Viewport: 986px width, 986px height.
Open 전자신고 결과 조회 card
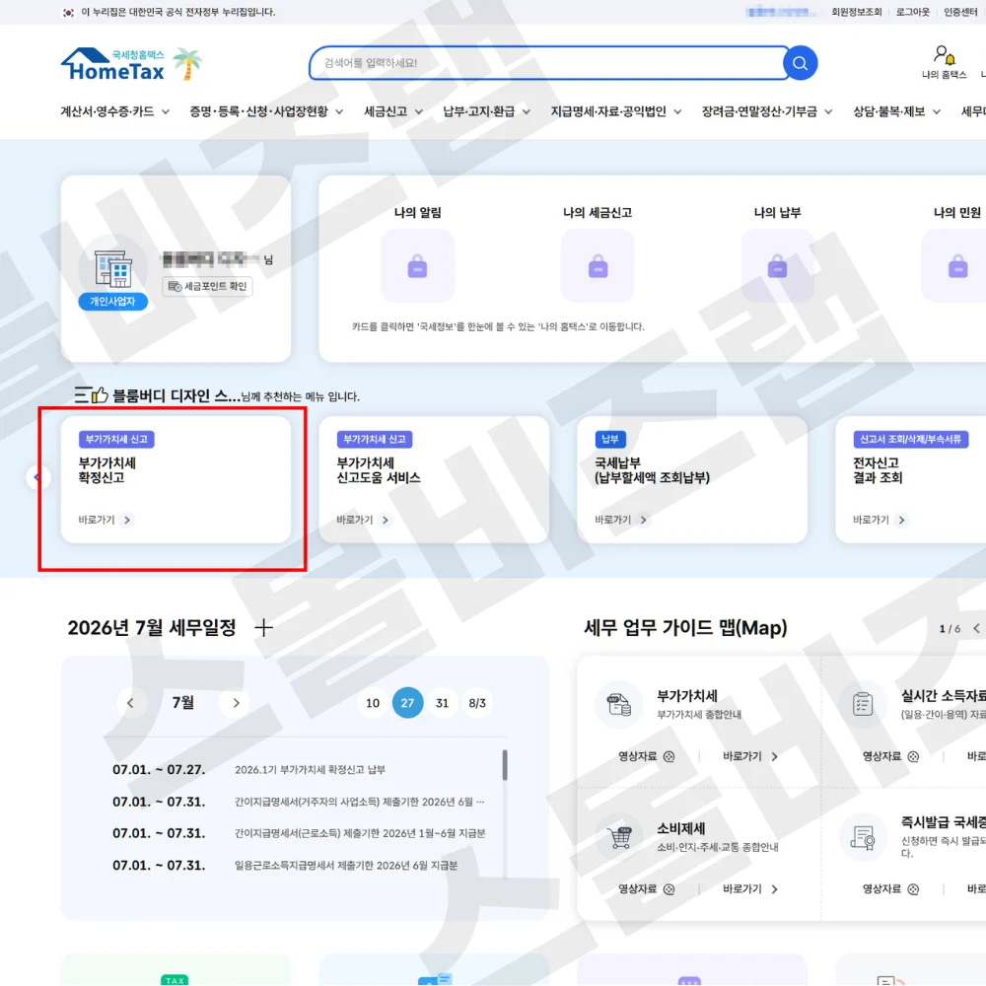910,479
